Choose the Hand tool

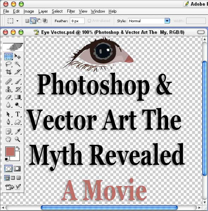click(8, 139)
